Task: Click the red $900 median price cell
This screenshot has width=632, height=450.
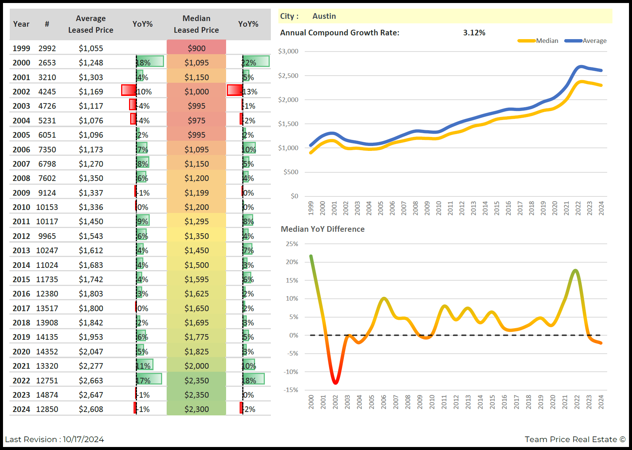Action: [x=196, y=48]
